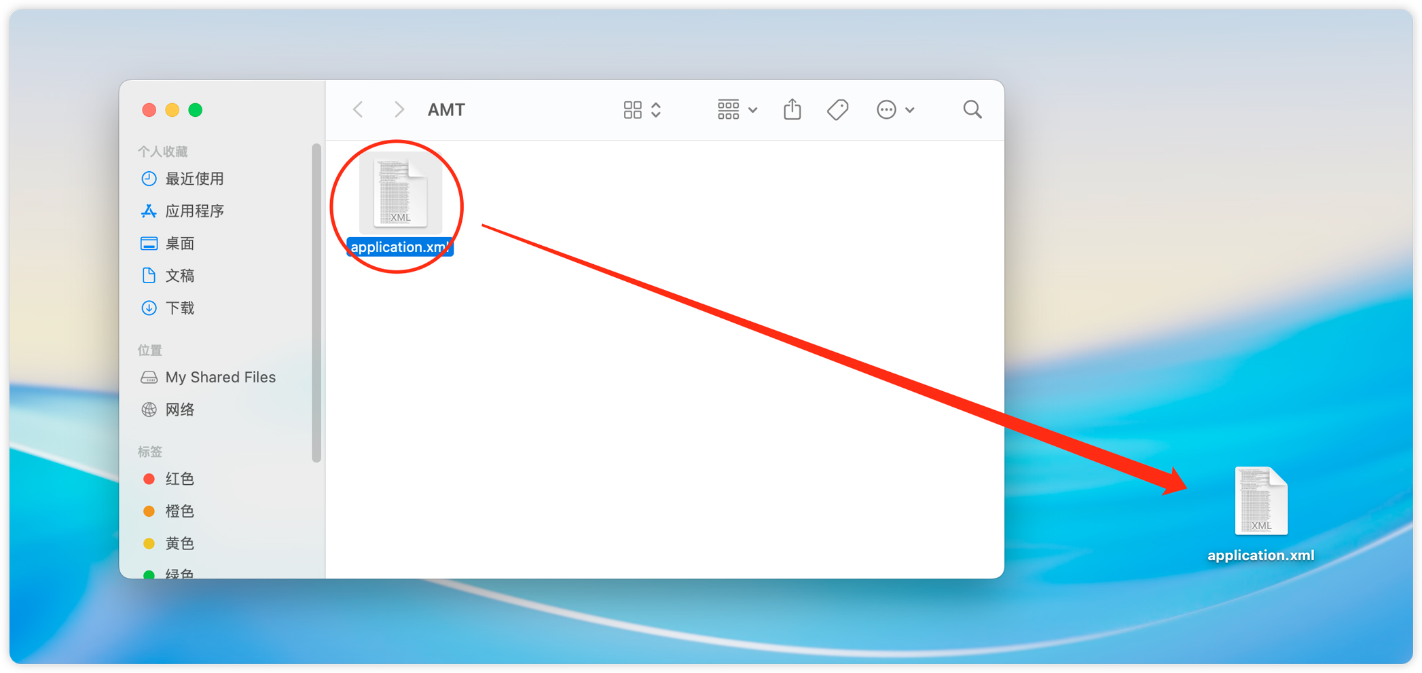Select application.xml icon on the desktop
The height and width of the screenshot is (673, 1422).
pyautogui.click(x=1260, y=503)
